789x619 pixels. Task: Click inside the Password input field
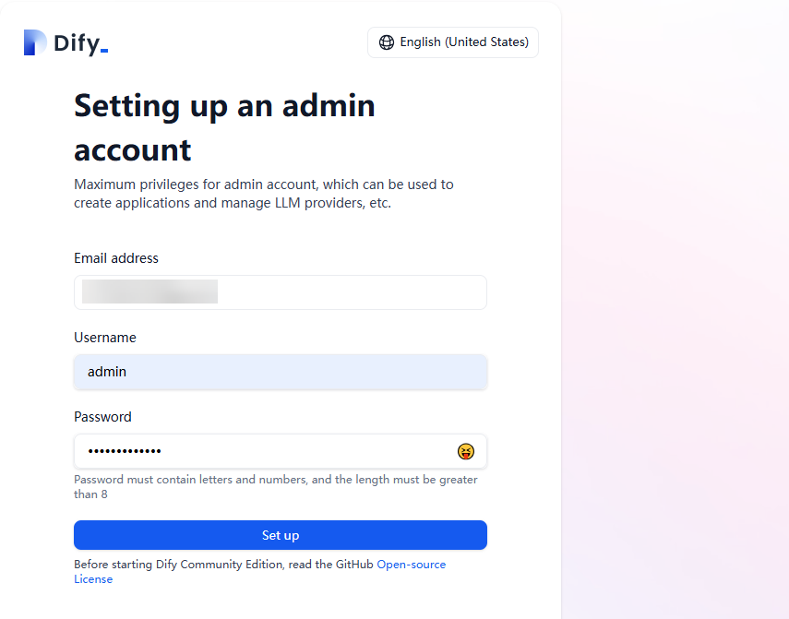pos(281,451)
